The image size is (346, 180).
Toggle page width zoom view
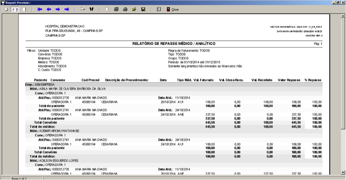coord(15,9)
